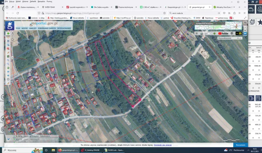Open the BMW bookmark

[x=197, y=18]
